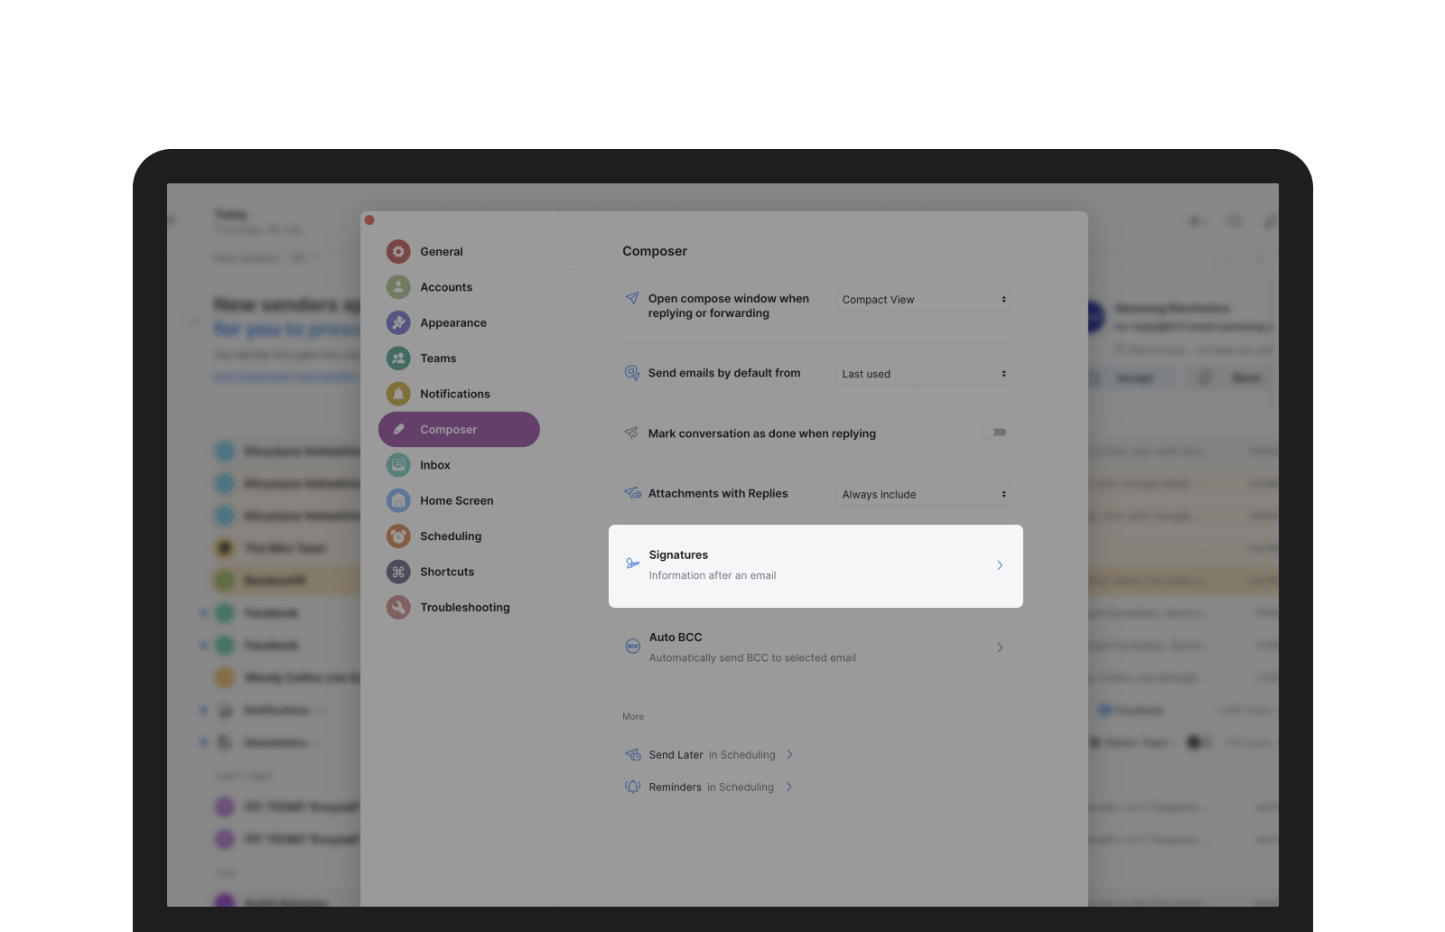Open Teams using the people icon
Viewport: 1445px width, 932px height.
pyautogui.click(x=398, y=358)
